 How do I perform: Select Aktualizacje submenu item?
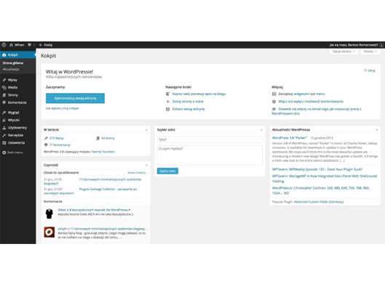point(11,69)
